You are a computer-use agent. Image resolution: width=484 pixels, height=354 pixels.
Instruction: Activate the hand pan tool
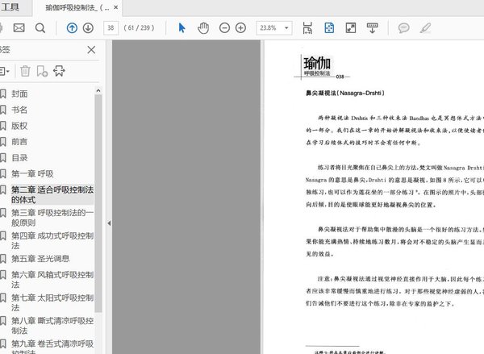pos(203,28)
